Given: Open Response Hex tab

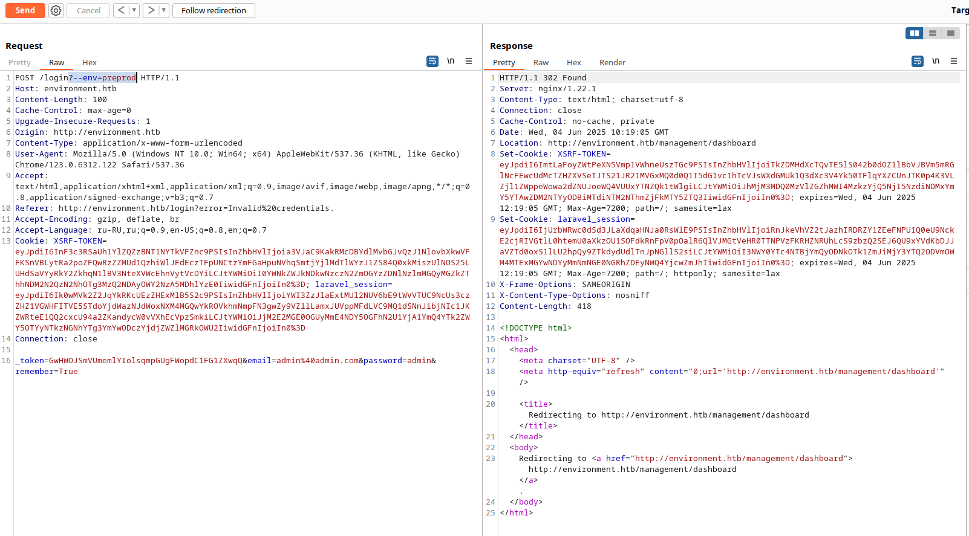Looking at the screenshot, I should click(573, 62).
